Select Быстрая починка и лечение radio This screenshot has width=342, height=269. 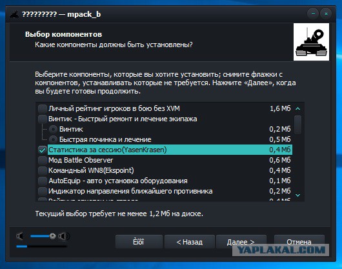tap(53, 139)
